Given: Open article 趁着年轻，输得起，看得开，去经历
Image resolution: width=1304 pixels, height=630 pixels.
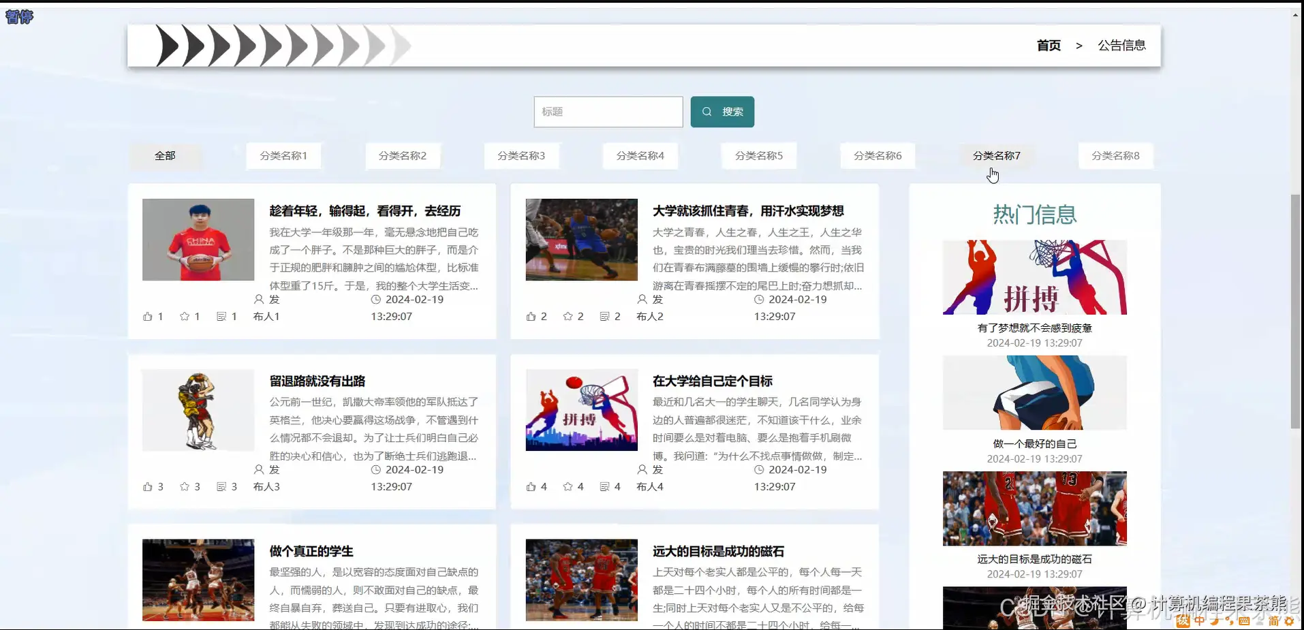Looking at the screenshot, I should (365, 211).
